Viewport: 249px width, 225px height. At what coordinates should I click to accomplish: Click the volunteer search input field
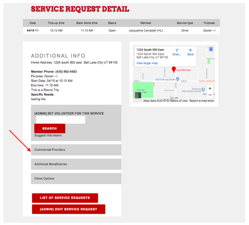[60, 120]
